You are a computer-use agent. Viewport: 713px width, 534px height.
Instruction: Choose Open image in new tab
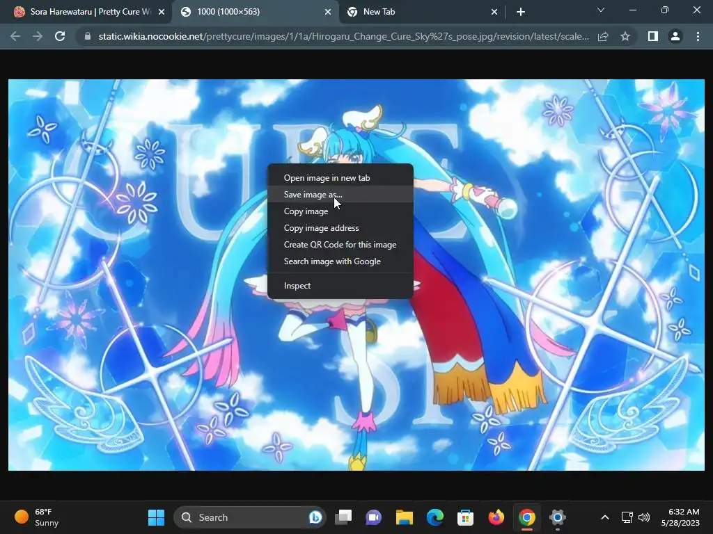point(340,178)
